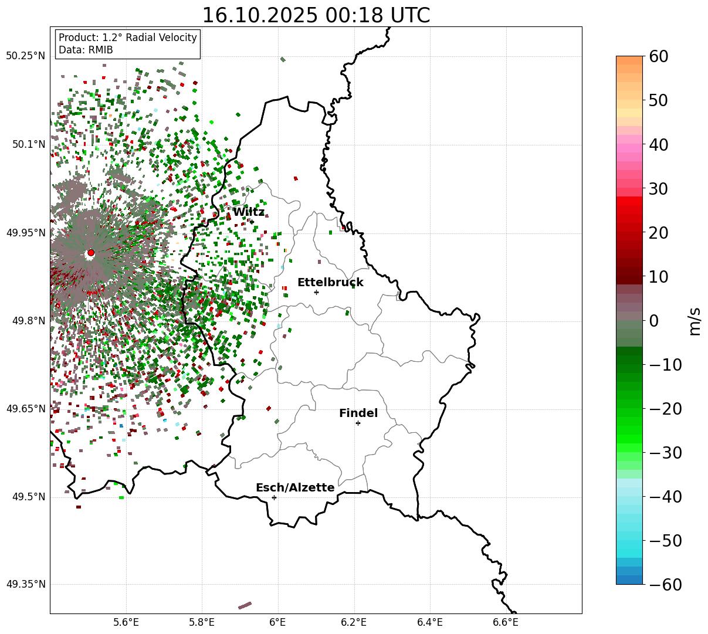
Task: Click the colorbar value 0
Action: [x=654, y=321]
